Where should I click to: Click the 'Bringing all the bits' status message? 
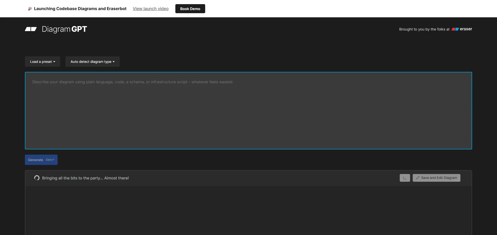click(85, 178)
